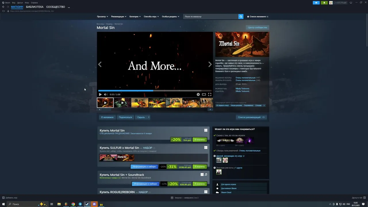Screen dimensions: 368x207
Task: Click В желаемое wishlist button
Action: coord(107,117)
